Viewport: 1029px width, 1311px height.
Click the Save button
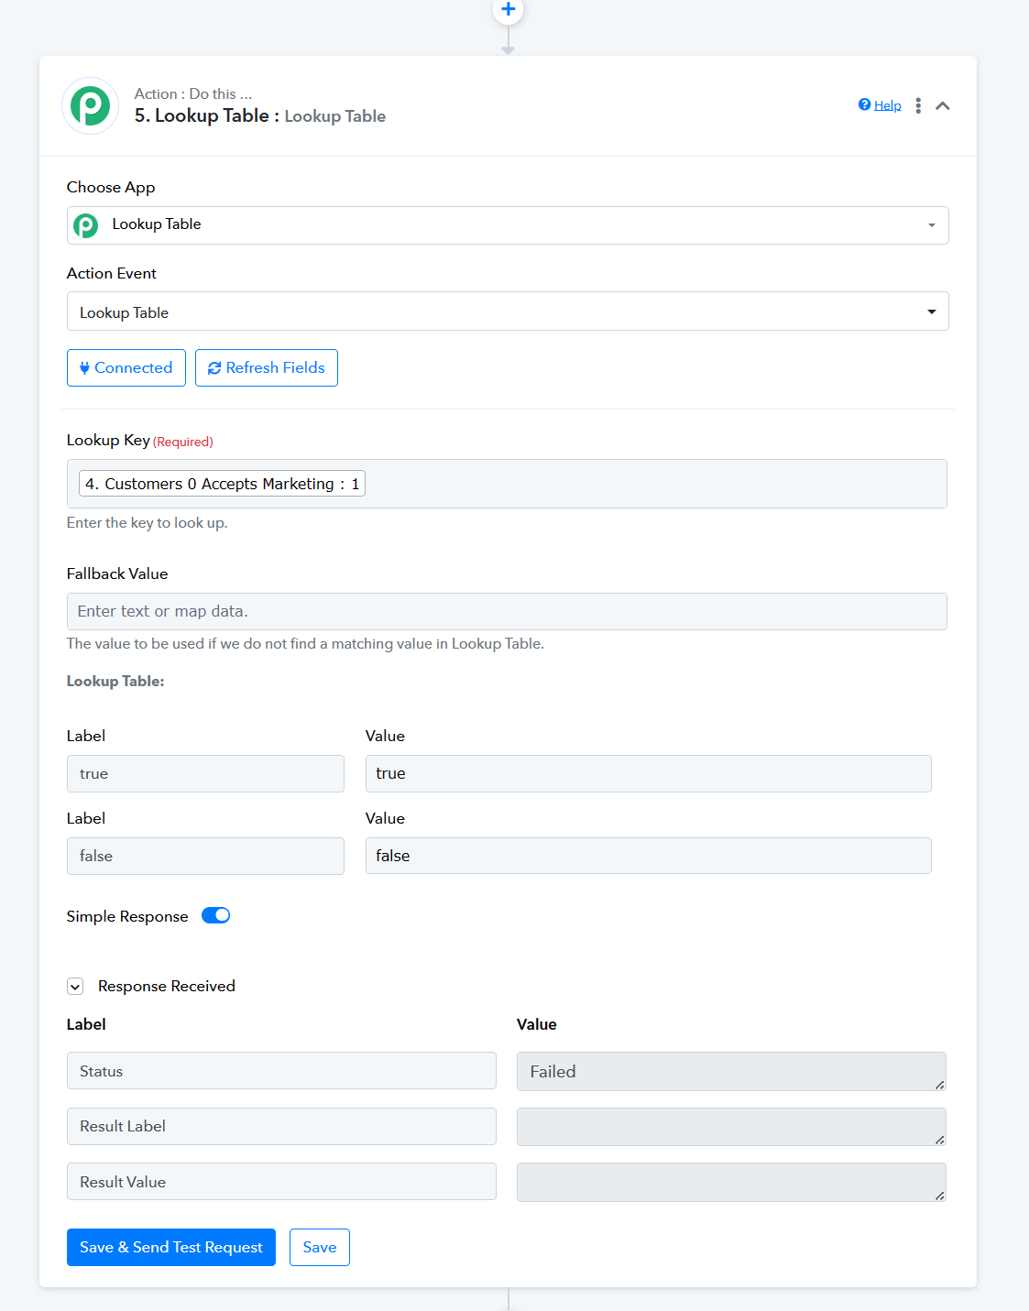coord(320,1247)
